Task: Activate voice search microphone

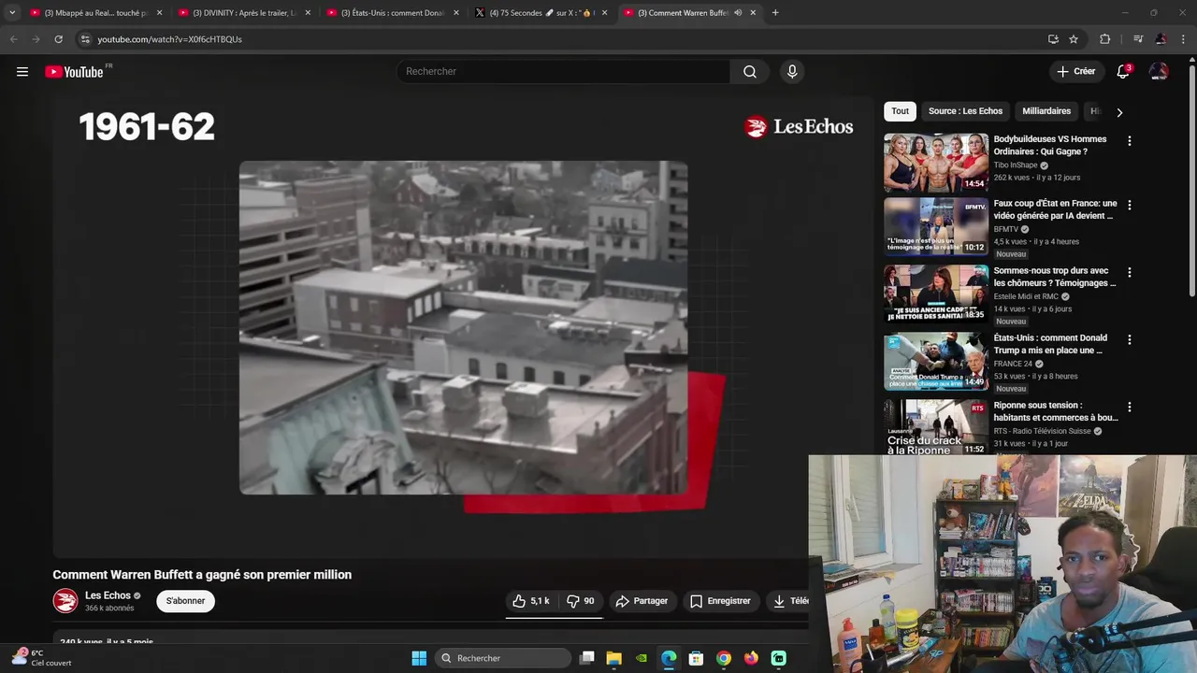Action: coord(792,72)
